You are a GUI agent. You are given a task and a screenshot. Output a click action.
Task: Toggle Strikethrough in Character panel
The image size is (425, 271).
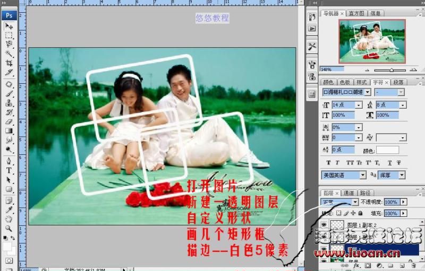pos(399,163)
